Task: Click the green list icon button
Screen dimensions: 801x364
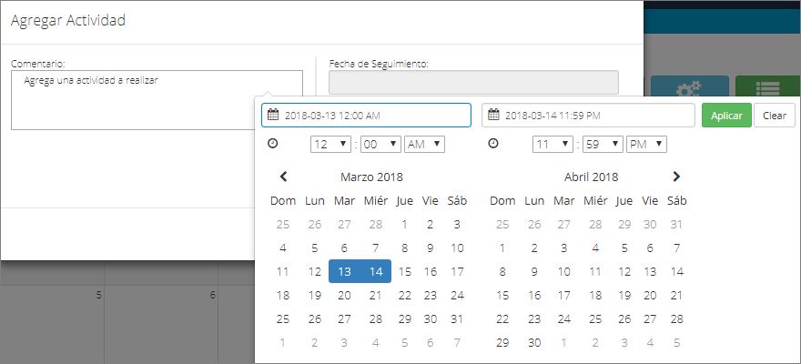Action: coord(767,86)
